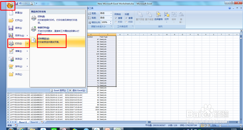Click the print preview icon in Quick Access toolbar
Viewport: 243px width, 130px height.
pos(31,3)
